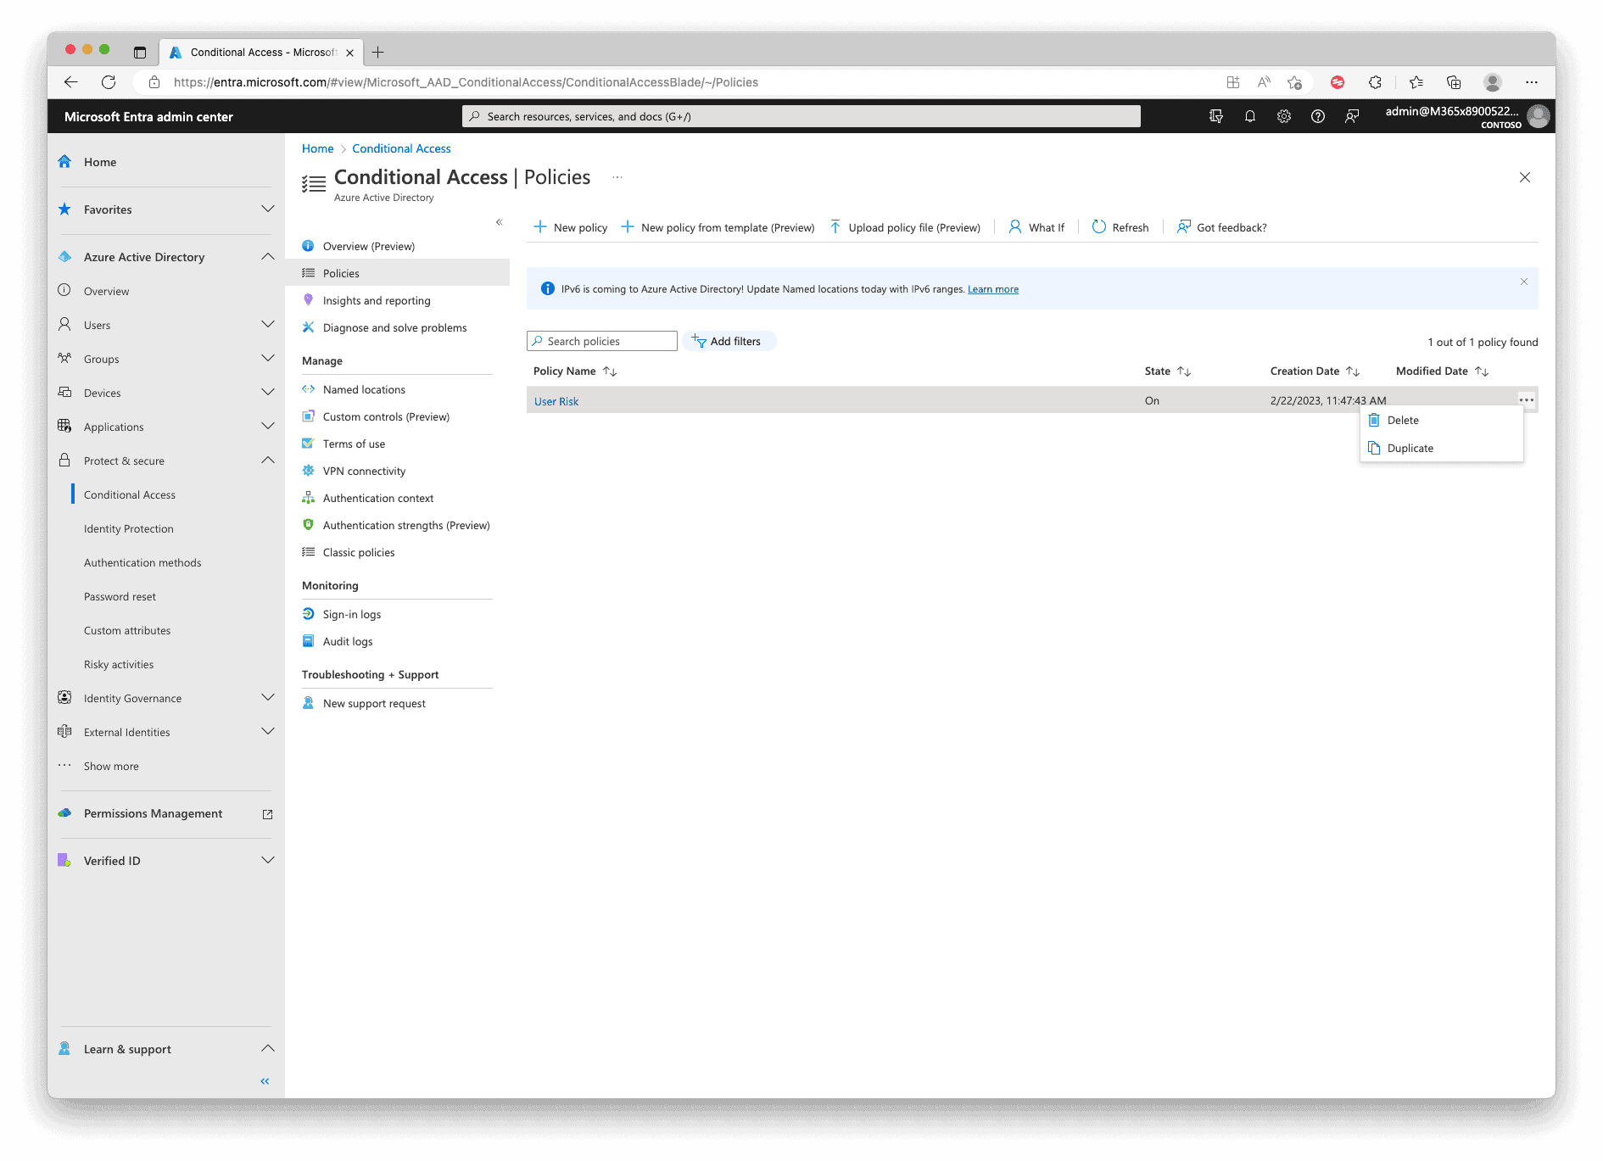This screenshot has width=1603, height=1161.
Task: Click the browser reload page icon
Action: (x=109, y=82)
